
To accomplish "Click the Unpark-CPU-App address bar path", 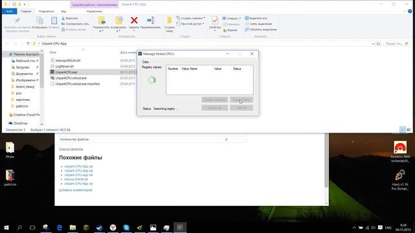I will click(54, 43).
